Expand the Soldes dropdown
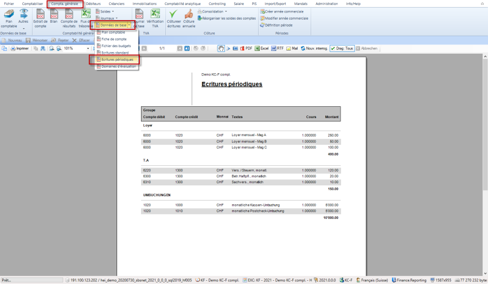 pos(105,11)
